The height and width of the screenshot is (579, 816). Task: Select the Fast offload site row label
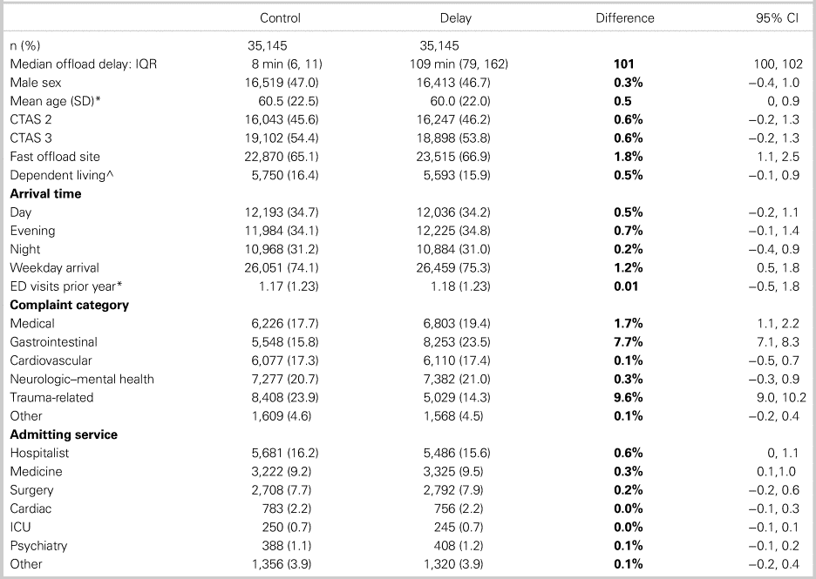[x=55, y=157]
